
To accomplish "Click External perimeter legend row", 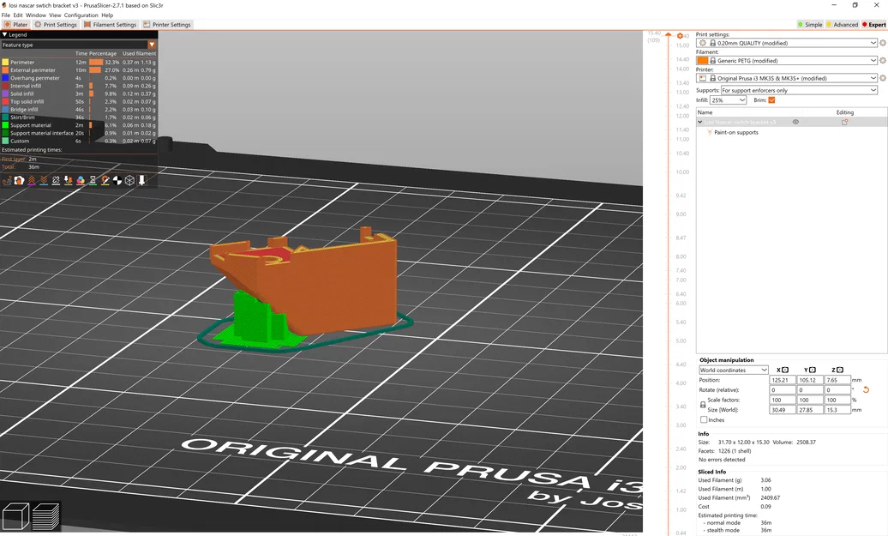I will pyautogui.click(x=79, y=70).
